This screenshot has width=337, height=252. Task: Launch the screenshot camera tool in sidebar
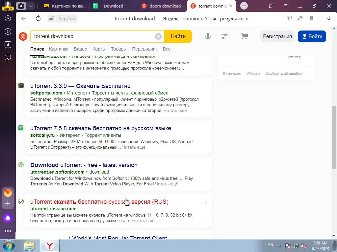click(8, 58)
